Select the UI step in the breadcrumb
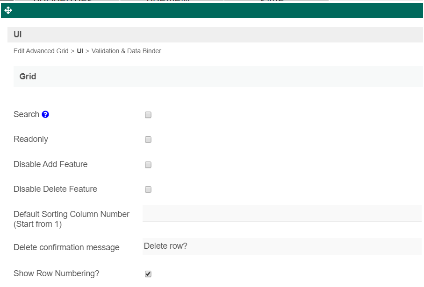 [x=80, y=51]
